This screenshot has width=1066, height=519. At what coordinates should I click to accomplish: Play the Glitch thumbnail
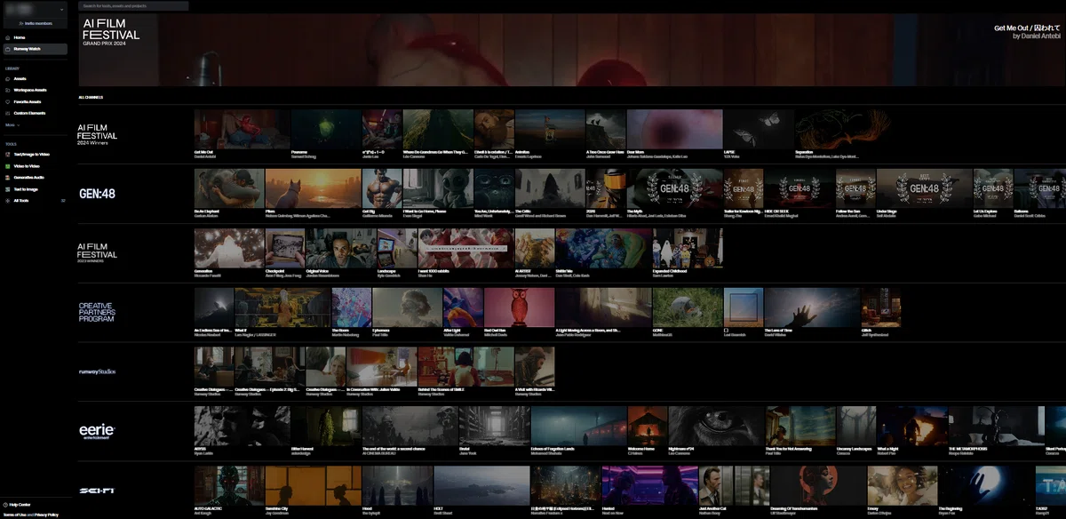[879, 307]
